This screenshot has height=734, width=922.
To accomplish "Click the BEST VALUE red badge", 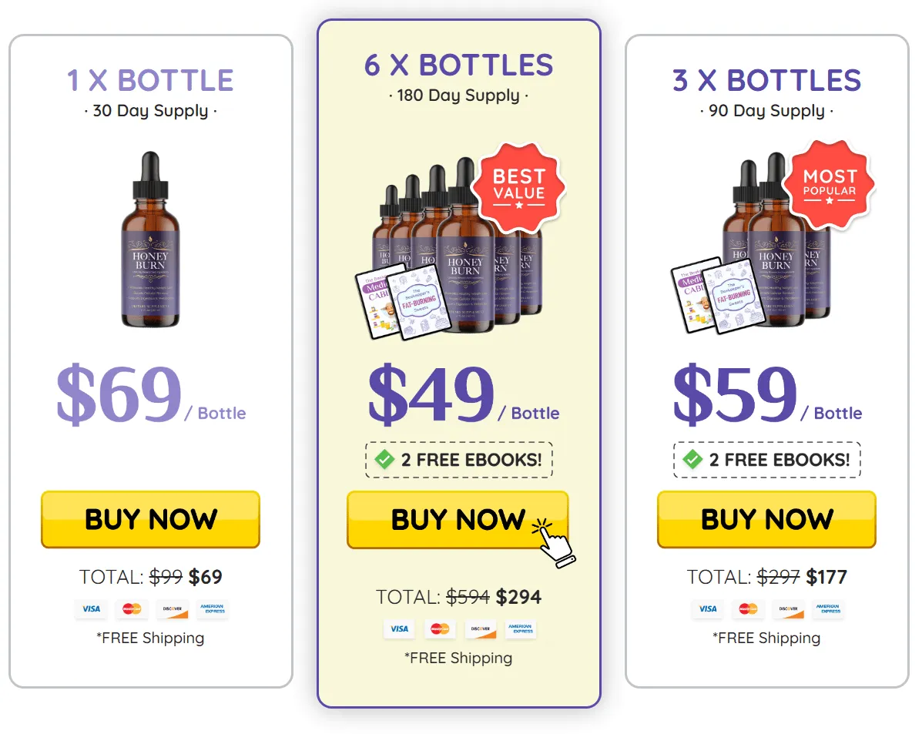I will click(520, 187).
